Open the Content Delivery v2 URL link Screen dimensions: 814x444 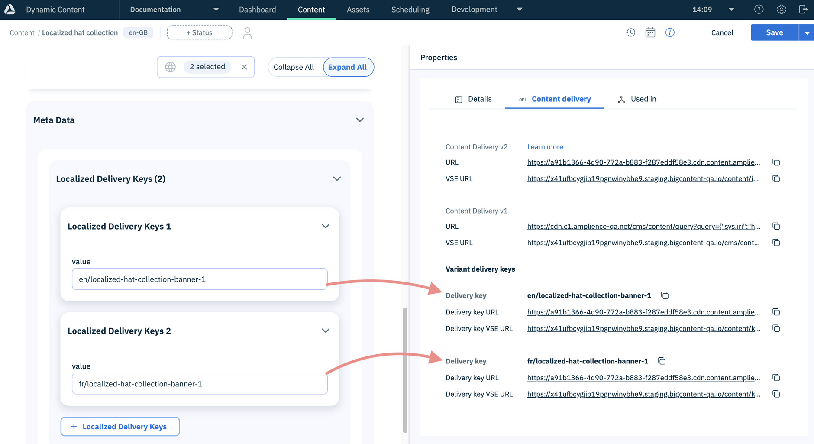(643, 162)
